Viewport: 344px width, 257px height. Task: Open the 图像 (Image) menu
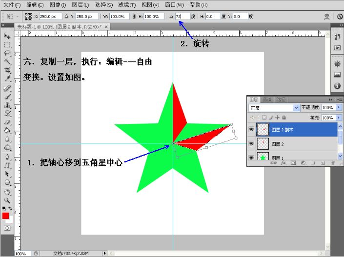click(x=58, y=5)
